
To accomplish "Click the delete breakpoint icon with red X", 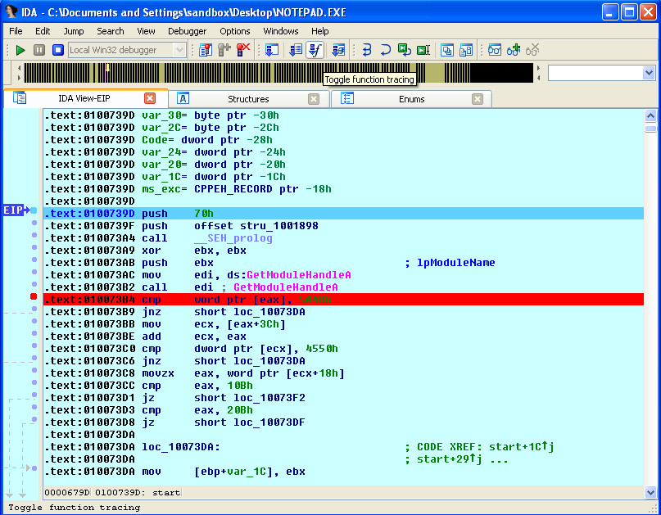I will (x=242, y=50).
